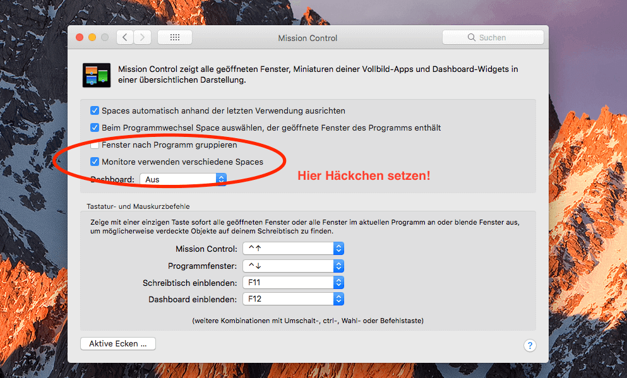Click the Mission Control description paragraph
This screenshot has width=627, height=378.
coord(318,74)
